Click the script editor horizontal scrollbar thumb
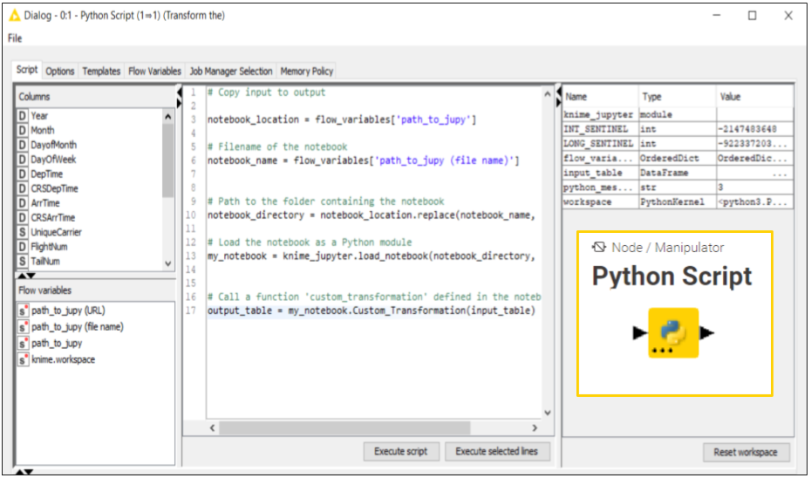 [x=344, y=427]
